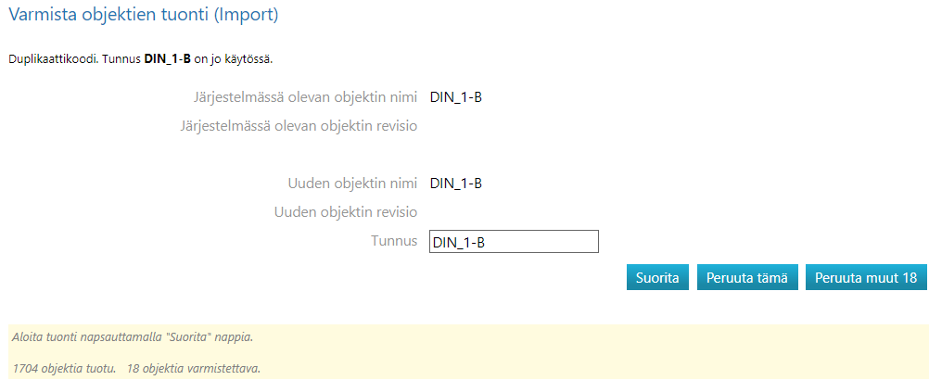Click the "1704 objektia tuotu" status text
929x380 pixels.
(64, 368)
